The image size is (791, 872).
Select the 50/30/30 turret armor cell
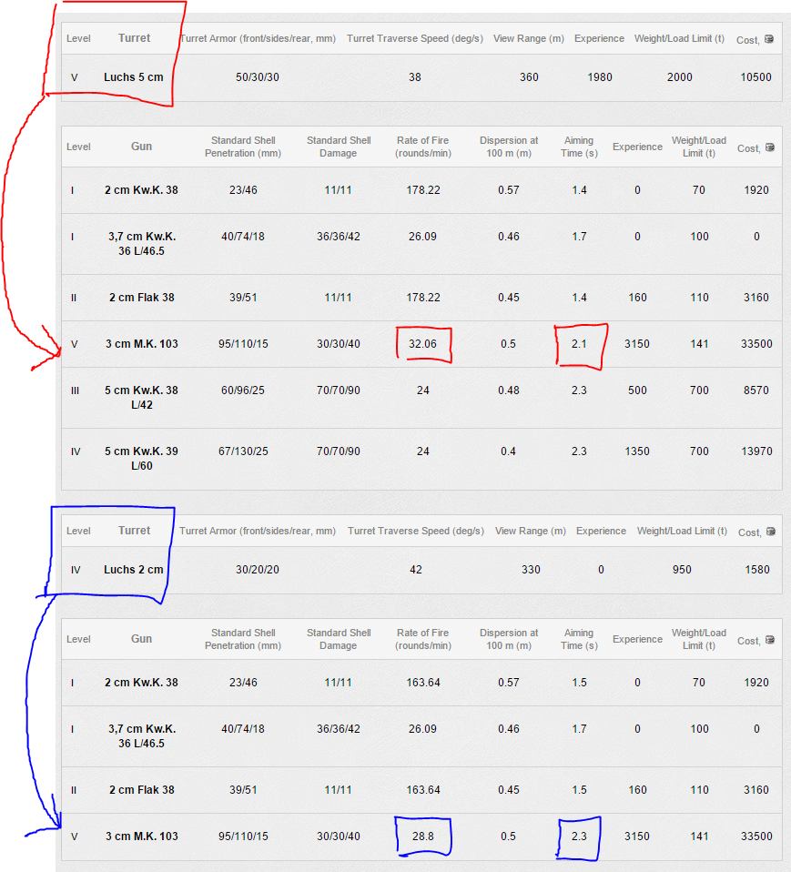(258, 77)
